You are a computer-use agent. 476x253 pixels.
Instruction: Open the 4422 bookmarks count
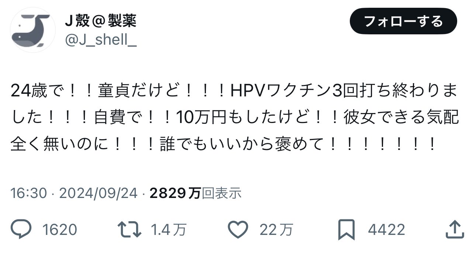(386, 230)
